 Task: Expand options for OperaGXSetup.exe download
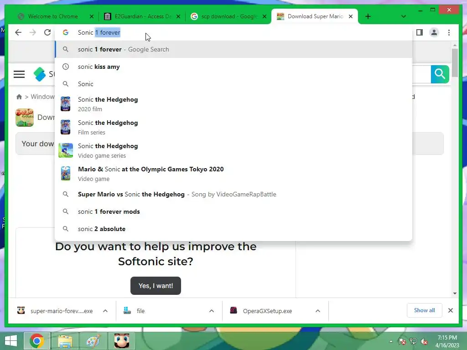[x=318, y=311]
